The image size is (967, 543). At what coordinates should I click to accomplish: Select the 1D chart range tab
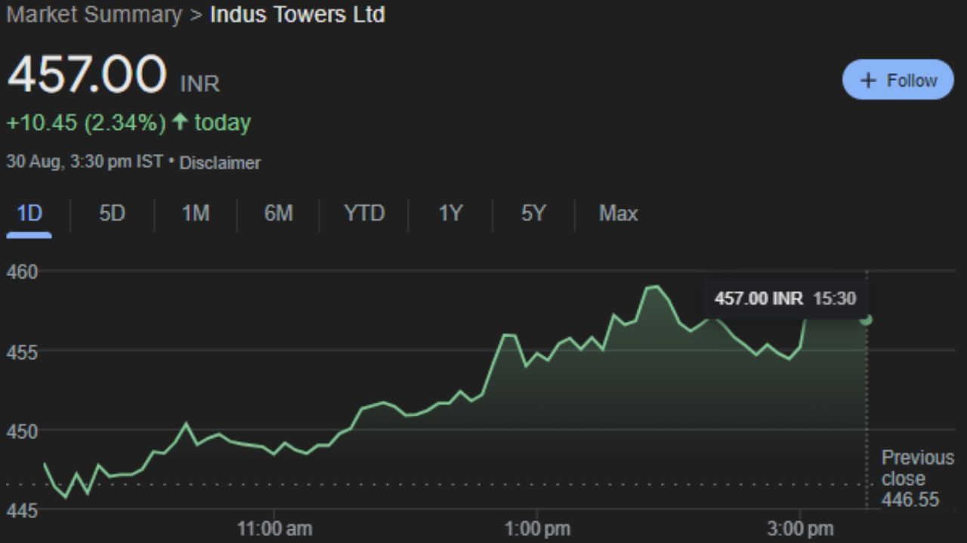pos(29,213)
